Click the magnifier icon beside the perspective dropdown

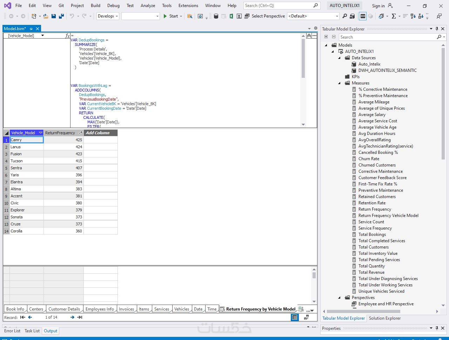[x=344, y=16]
